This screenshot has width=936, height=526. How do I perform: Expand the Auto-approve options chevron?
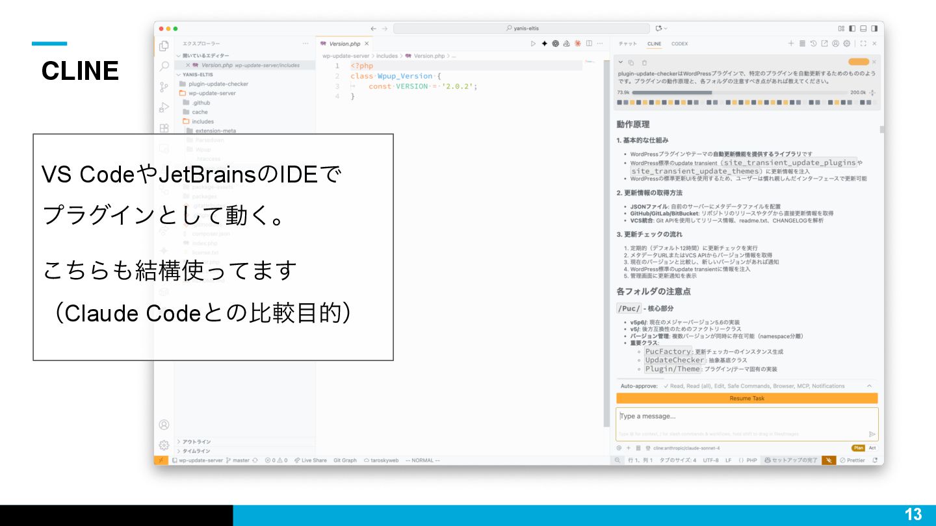870,386
